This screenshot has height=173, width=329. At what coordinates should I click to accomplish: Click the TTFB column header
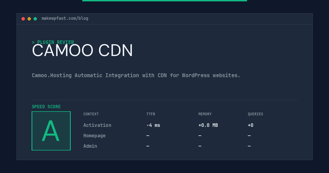click(x=151, y=114)
